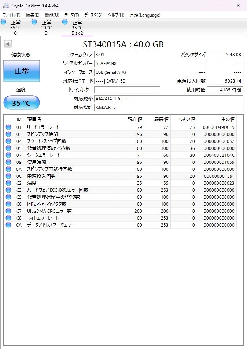Click status orb of 代替処理保留中のセクタ数 row
The image size is (247, 349).
pyautogui.click(x=8, y=197)
